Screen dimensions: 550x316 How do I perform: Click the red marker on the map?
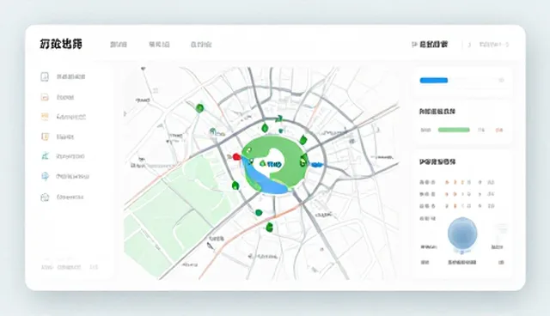[x=237, y=156]
